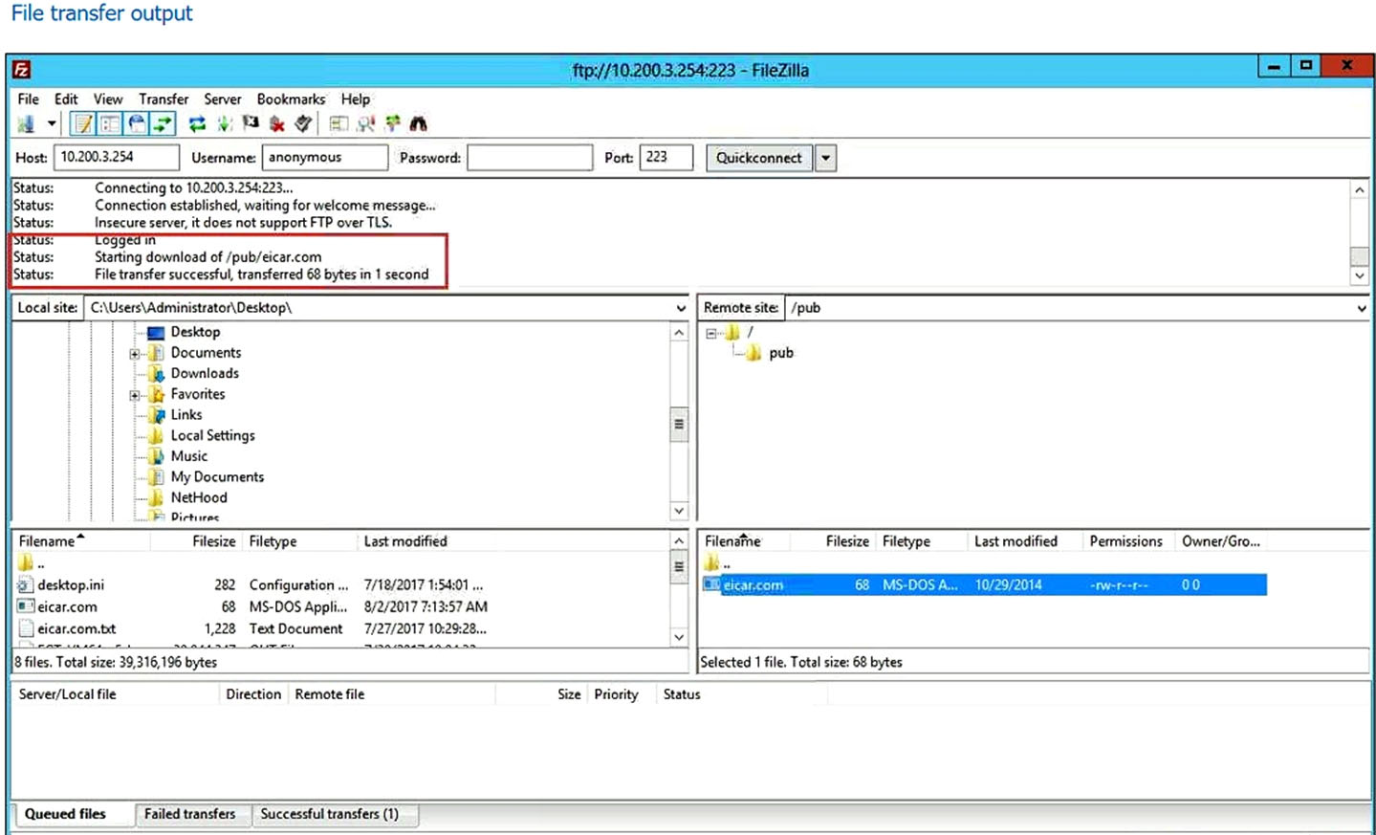The width and height of the screenshot is (1376, 835).
Task: Click the empty Password field
Action: pos(530,157)
